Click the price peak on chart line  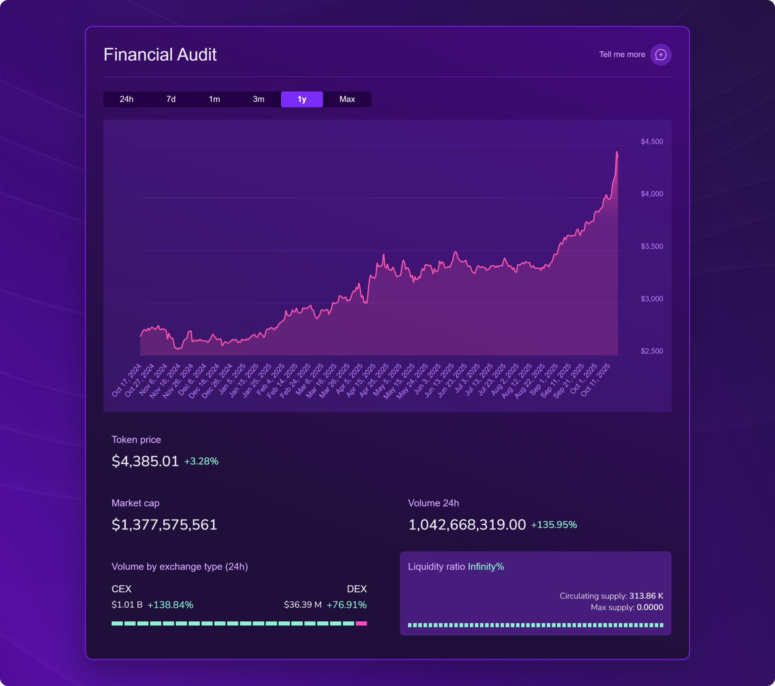pyautogui.click(x=617, y=152)
